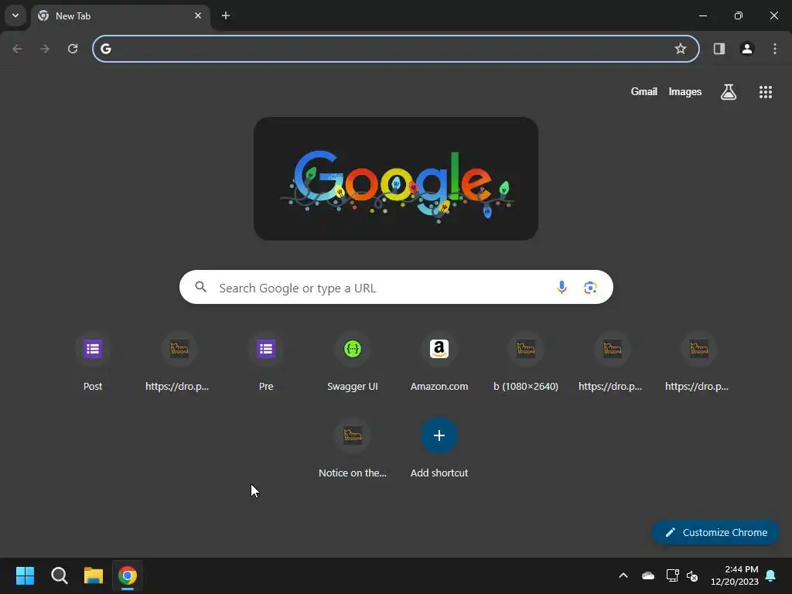Open Customize Chrome panel
The width and height of the screenshot is (792, 594).
click(715, 532)
